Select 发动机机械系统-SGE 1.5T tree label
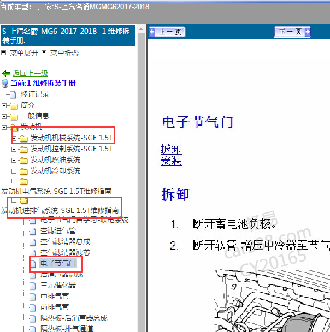This screenshot has height=332, width=330. (x=72, y=138)
